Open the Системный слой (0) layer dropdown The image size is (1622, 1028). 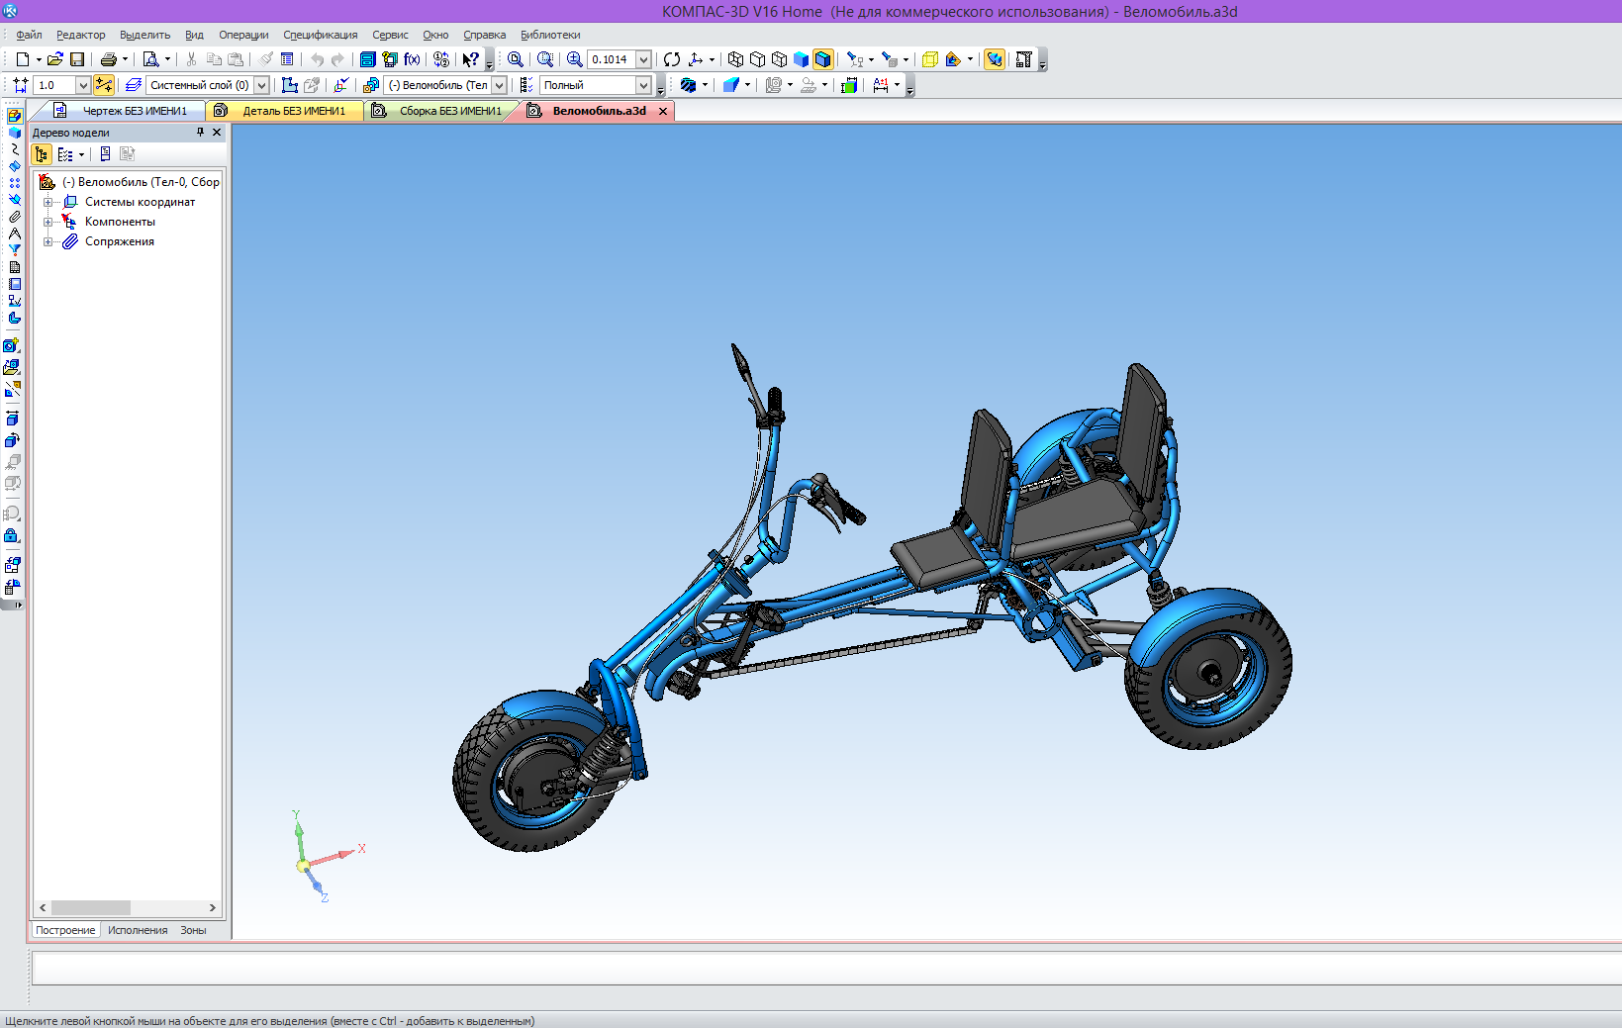[x=261, y=85]
